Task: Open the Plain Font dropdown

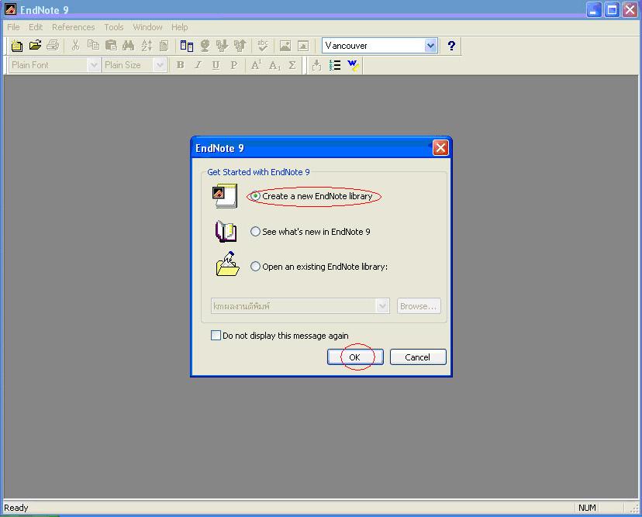Action: 94,65
